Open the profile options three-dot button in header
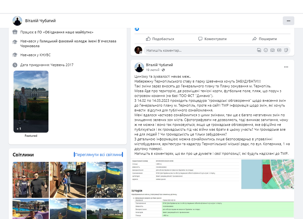 pos(288,21)
